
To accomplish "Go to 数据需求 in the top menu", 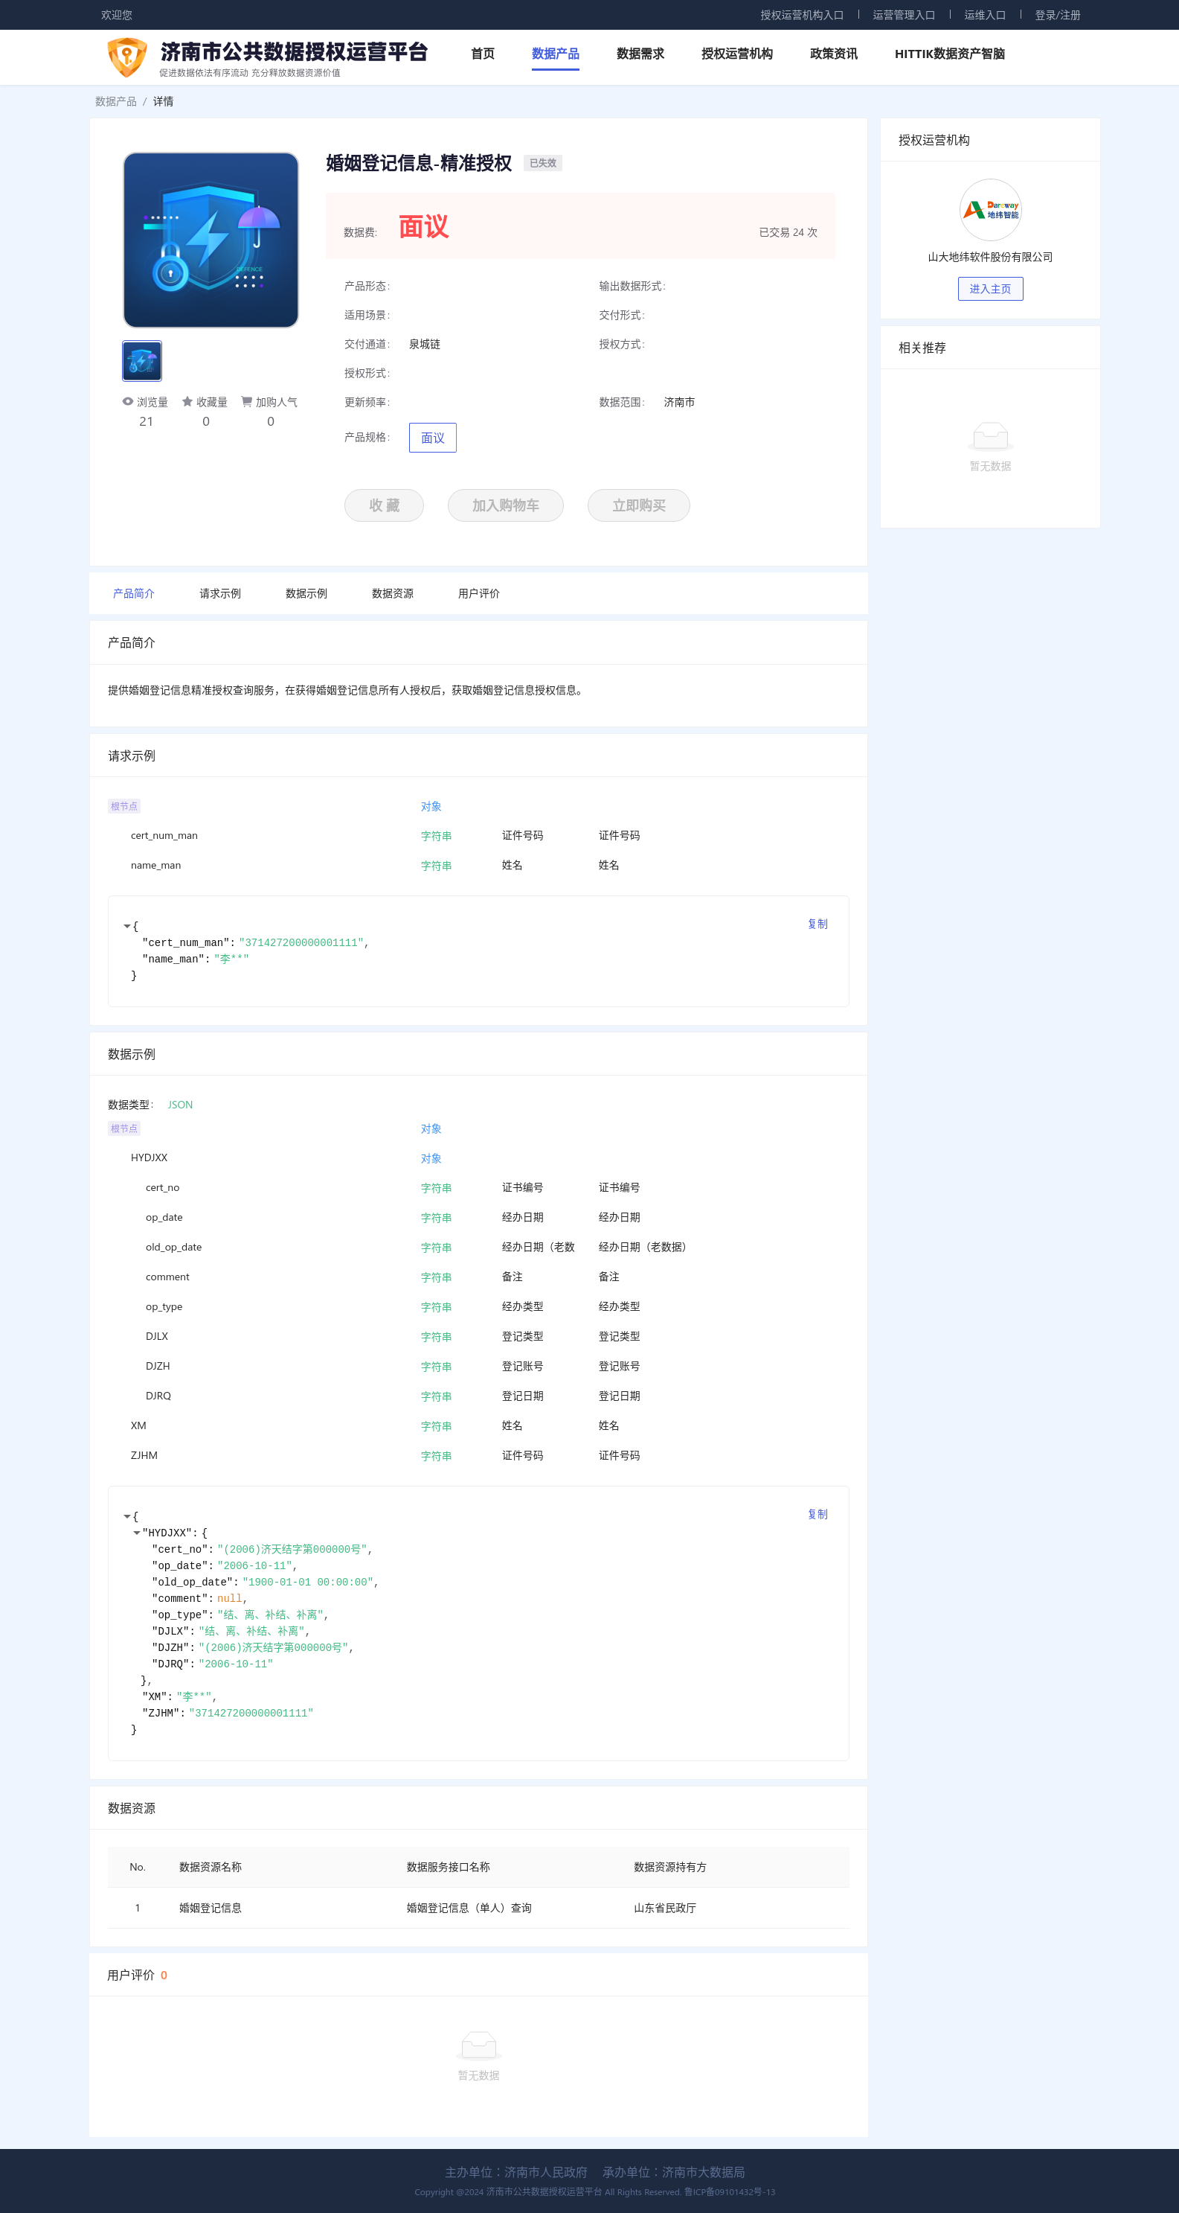I will 640,54.
